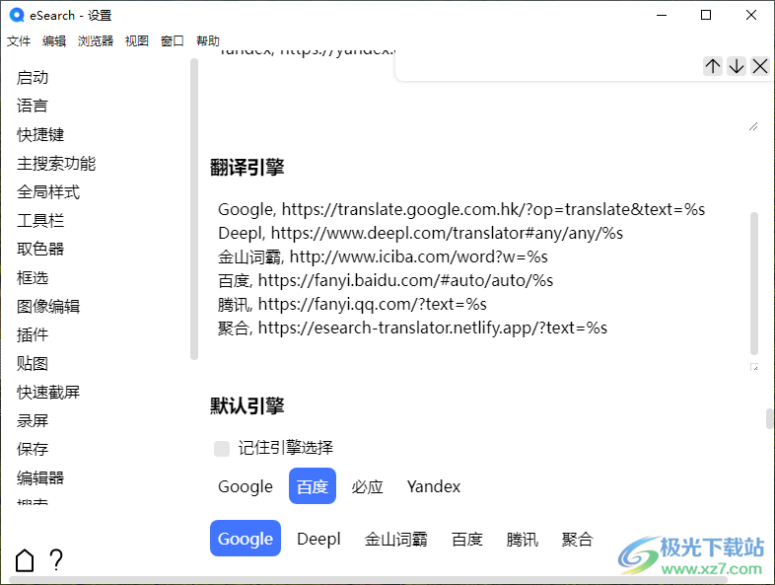This screenshot has width=775, height=585.
Task: Click the Google translate URL line
Action: click(x=461, y=209)
